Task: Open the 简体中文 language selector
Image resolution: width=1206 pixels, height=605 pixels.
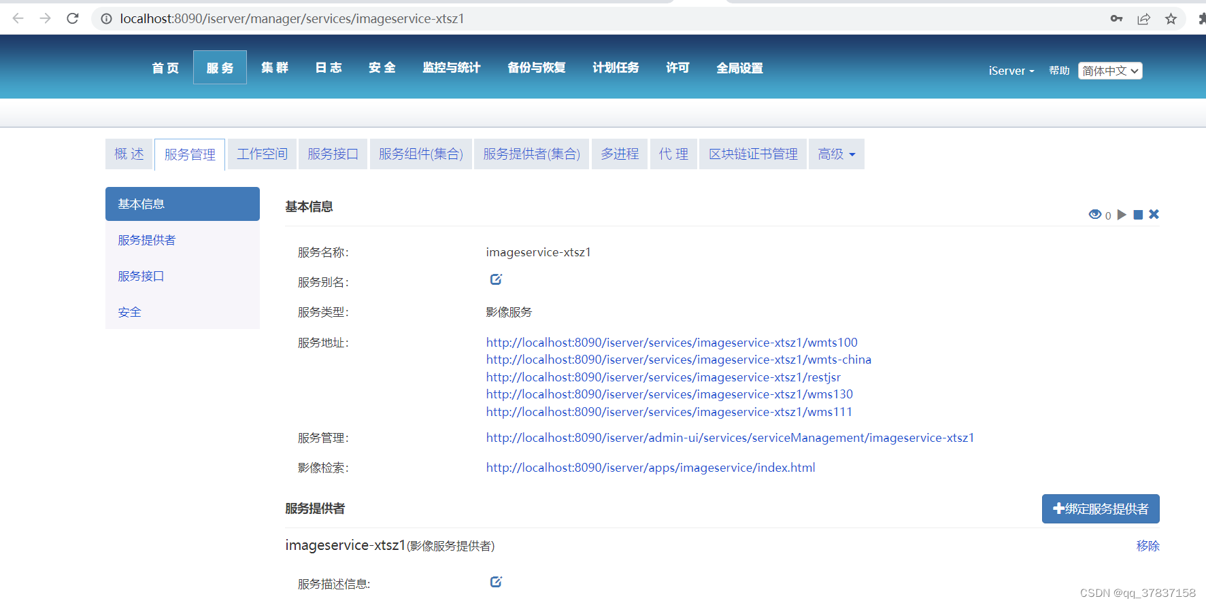Action: pyautogui.click(x=1110, y=71)
